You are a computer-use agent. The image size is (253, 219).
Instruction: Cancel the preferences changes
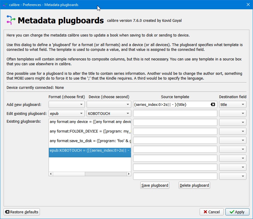pos(211,212)
